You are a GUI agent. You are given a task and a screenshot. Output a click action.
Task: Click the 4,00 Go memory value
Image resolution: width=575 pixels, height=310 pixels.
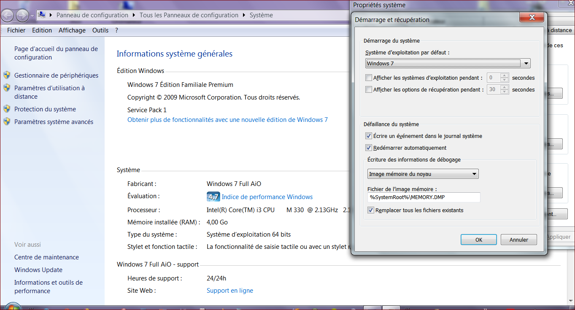click(x=217, y=222)
